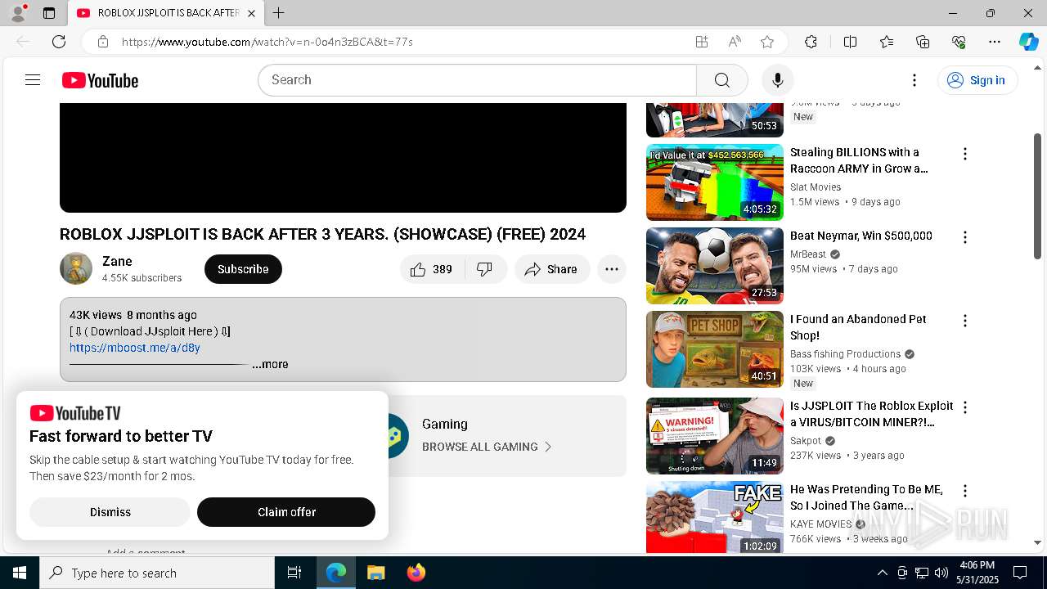Close the ROBLOX JJSPLOIT tab
Screen dimensions: 1047x589
tap(252, 13)
